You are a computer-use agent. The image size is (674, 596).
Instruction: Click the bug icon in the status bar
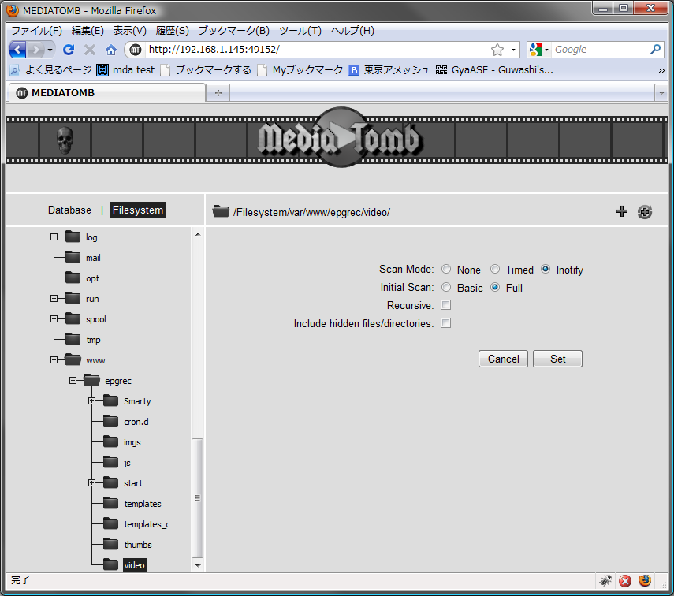point(605,581)
